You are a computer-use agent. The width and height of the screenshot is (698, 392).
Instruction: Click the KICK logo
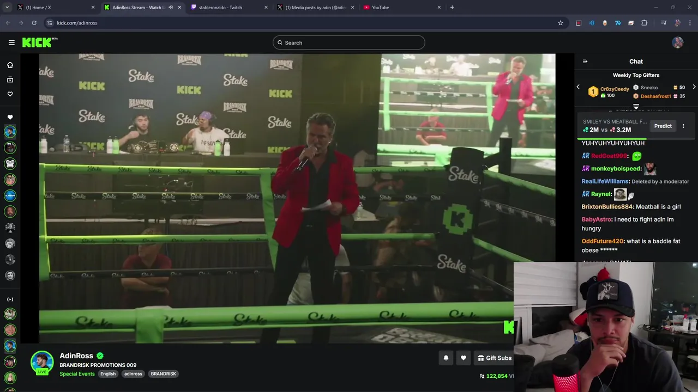point(40,42)
